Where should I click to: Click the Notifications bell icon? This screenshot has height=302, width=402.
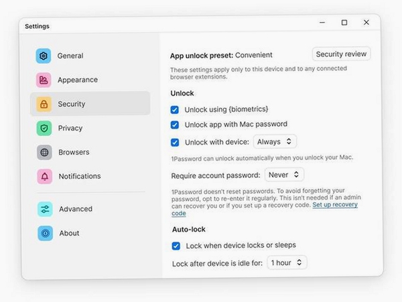click(x=45, y=177)
